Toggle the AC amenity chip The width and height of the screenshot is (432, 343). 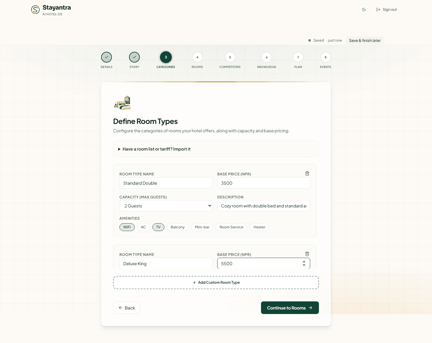(143, 227)
